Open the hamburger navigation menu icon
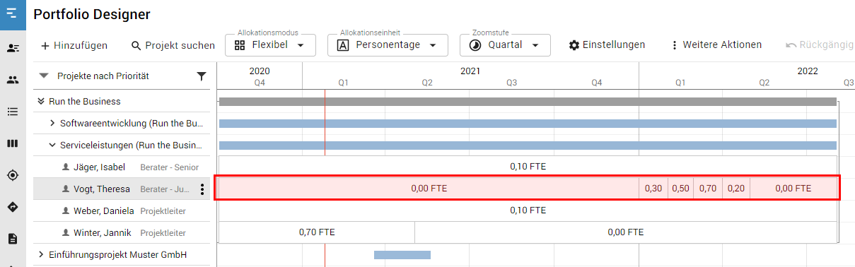This screenshot has height=267, width=855. 12,14
